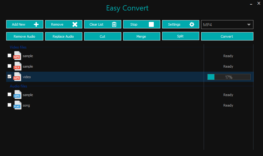Click the MP4 file icon beside video
Viewport: 263px width, 156px height.
pyautogui.click(x=17, y=77)
